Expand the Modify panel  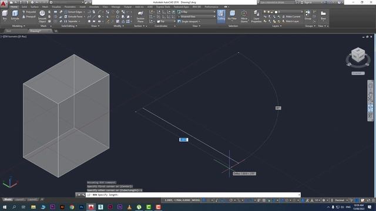pyautogui.click(x=119, y=26)
